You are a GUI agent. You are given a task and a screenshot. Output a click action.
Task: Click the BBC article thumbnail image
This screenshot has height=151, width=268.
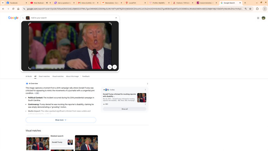pyautogui.click(x=142, y=98)
